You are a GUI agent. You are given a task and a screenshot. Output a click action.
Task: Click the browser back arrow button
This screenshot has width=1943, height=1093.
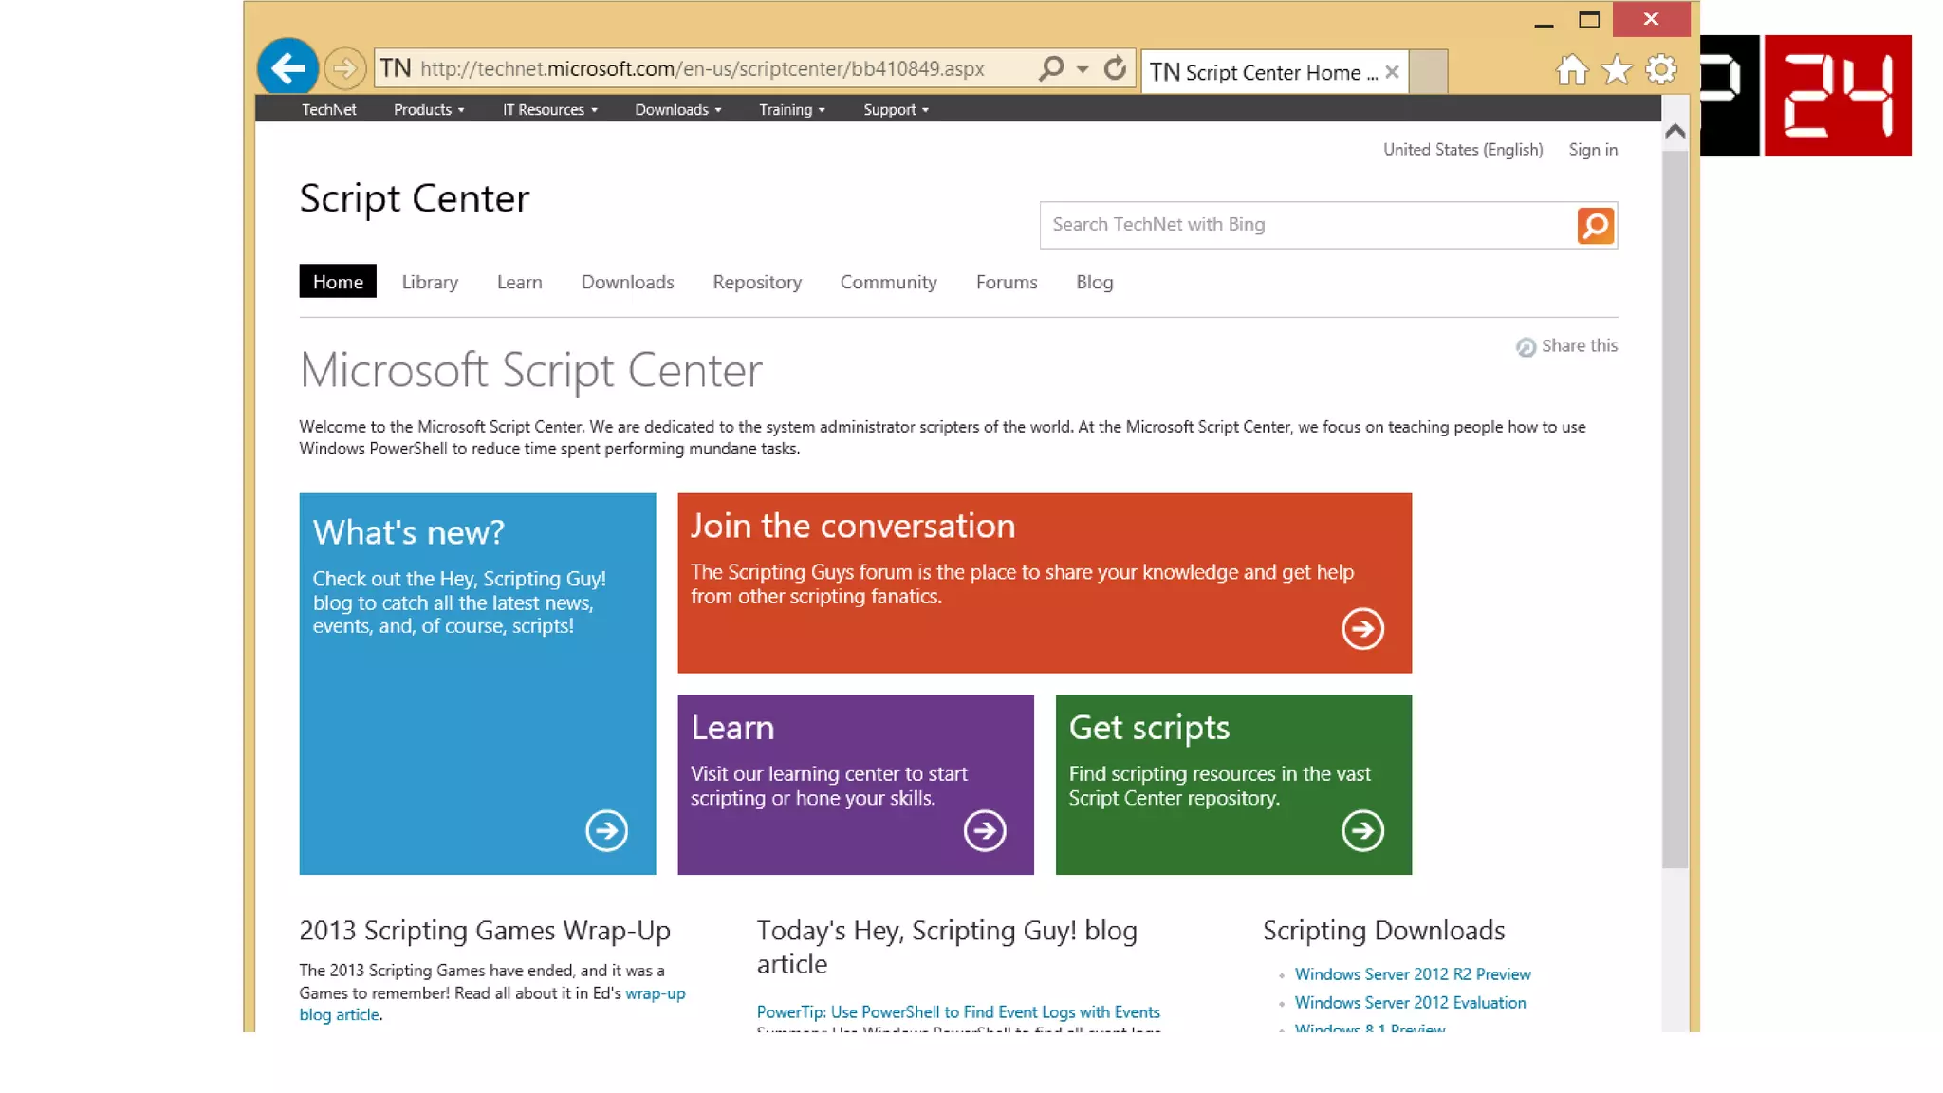287,68
